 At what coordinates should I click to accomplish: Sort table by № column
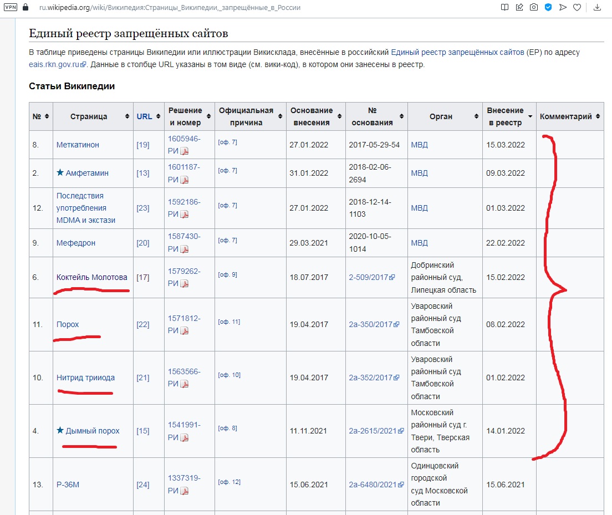[x=47, y=116]
